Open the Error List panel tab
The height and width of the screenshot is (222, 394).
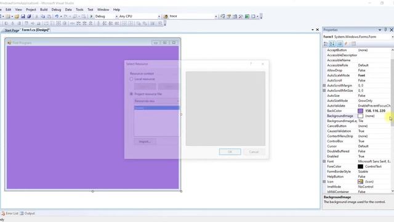(x=10, y=213)
